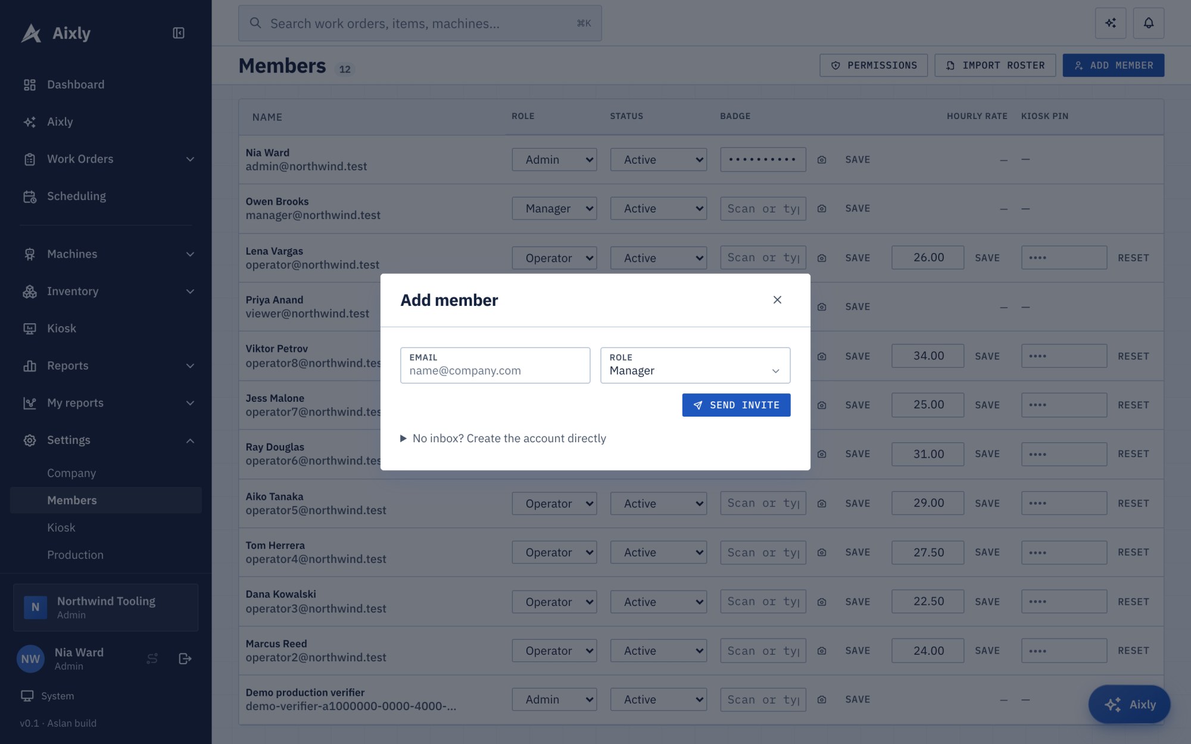Open the AI sparkle icon in top bar
This screenshot has width=1191, height=744.
pos(1111,23)
